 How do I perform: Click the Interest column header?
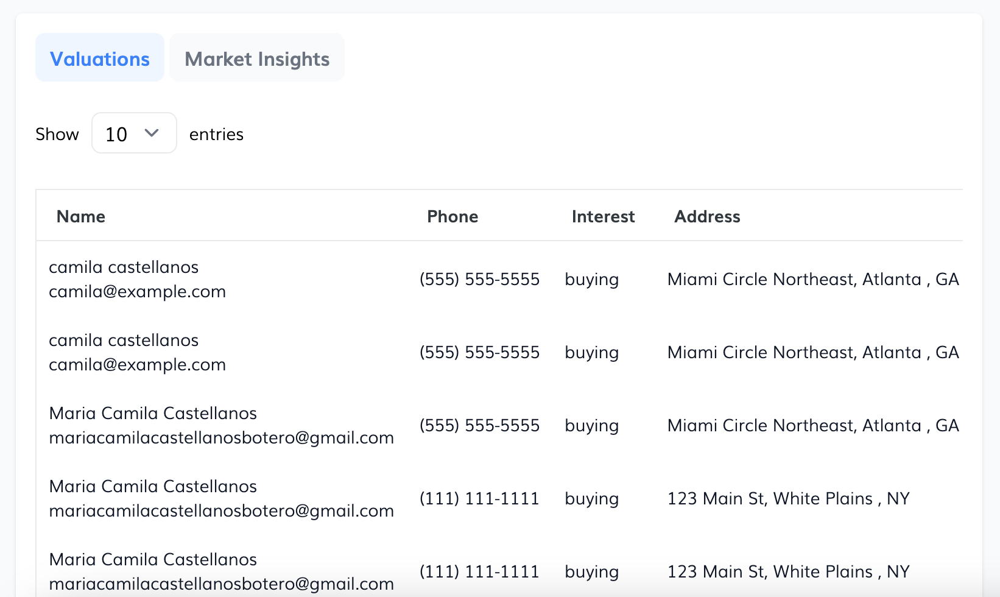603,216
